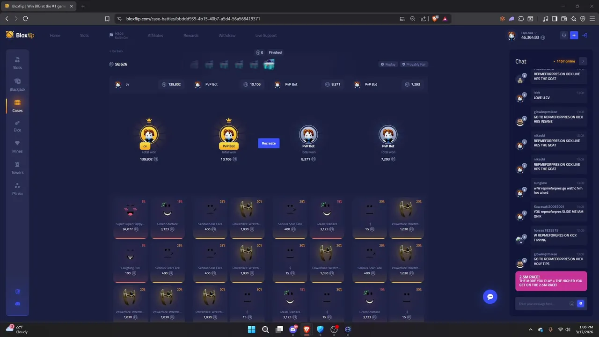Open taskbar Search
This screenshot has width=599, height=337.
coord(265,330)
